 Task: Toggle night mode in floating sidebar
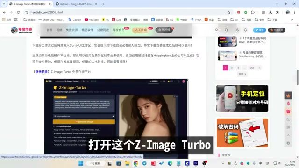288,119
